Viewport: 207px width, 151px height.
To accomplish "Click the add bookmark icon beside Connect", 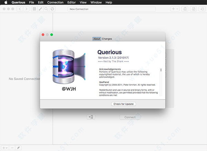I will click(x=91, y=117).
